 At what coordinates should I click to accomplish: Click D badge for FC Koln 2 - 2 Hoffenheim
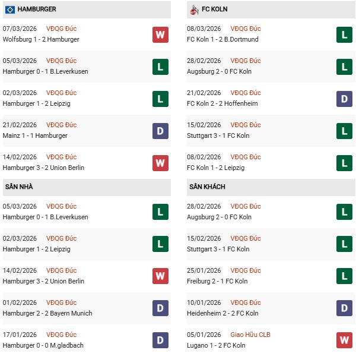[x=344, y=99]
